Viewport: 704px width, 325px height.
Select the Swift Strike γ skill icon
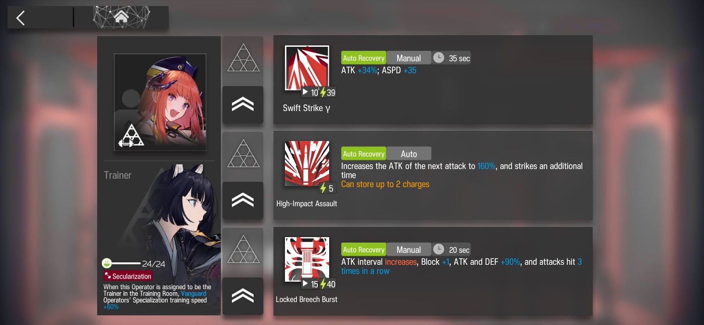click(x=307, y=68)
